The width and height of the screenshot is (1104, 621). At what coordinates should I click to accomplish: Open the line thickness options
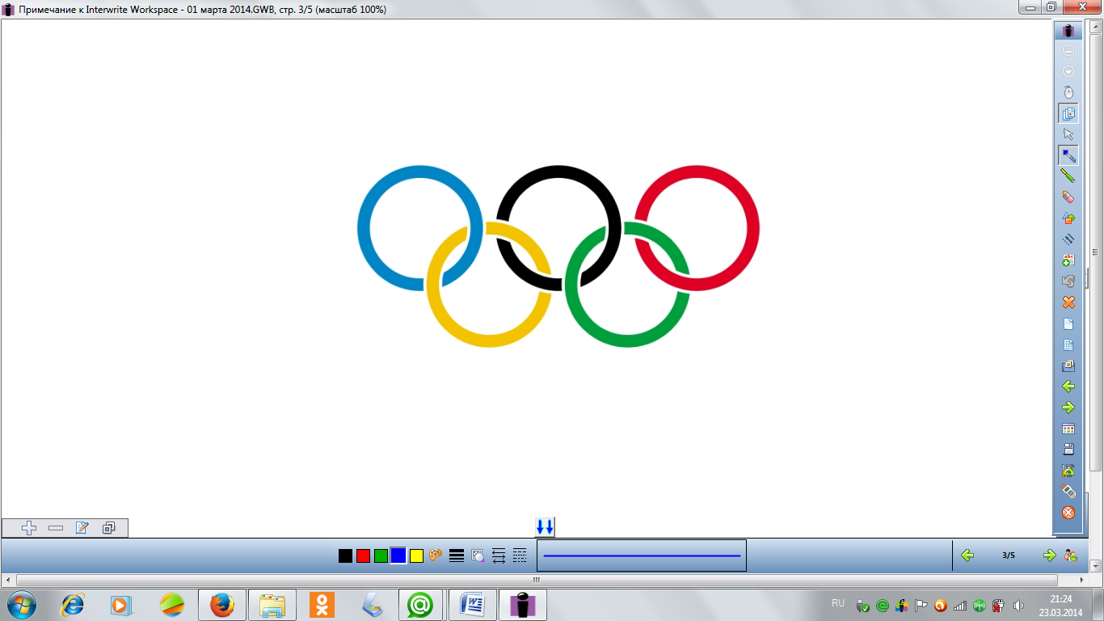(x=457, y=556)
